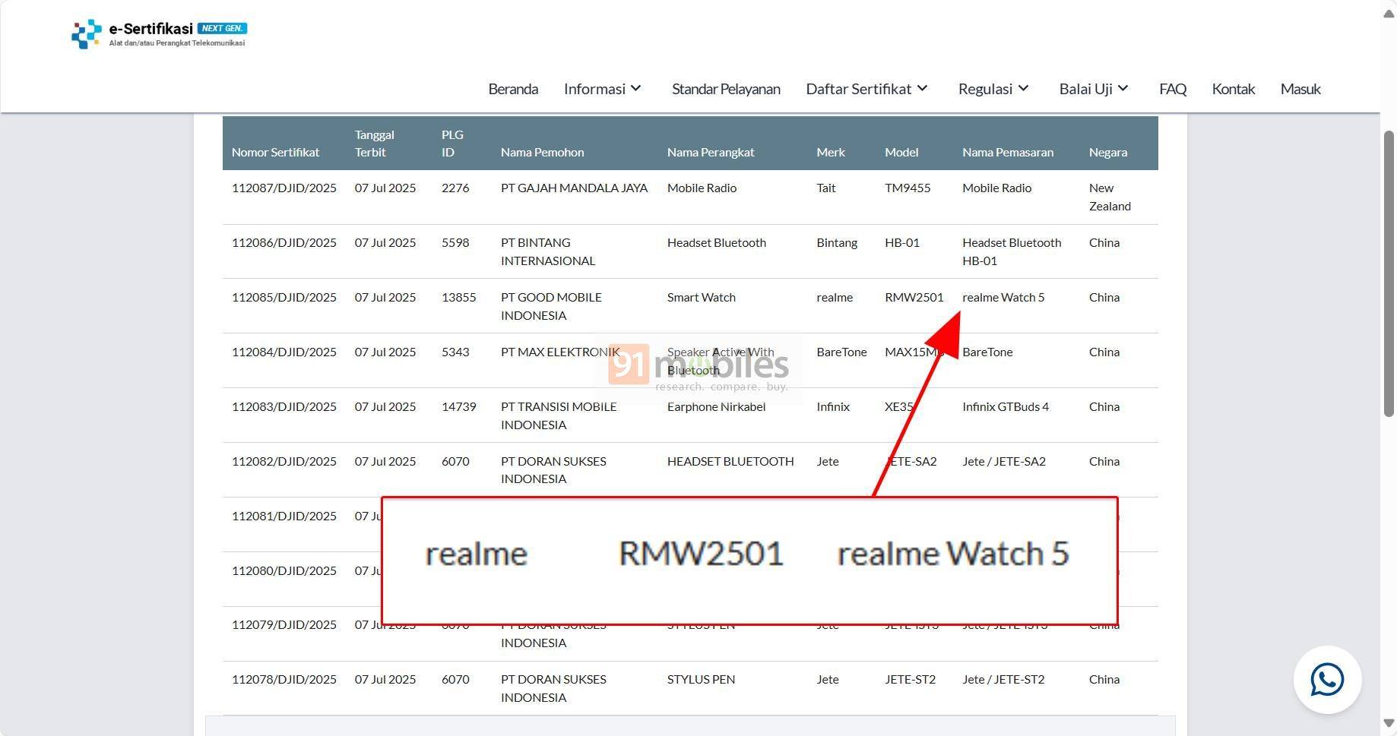Click the STYLUS PEN device cell for JETE-ST2
The image size is (1397, 736).
click(701, 679)
